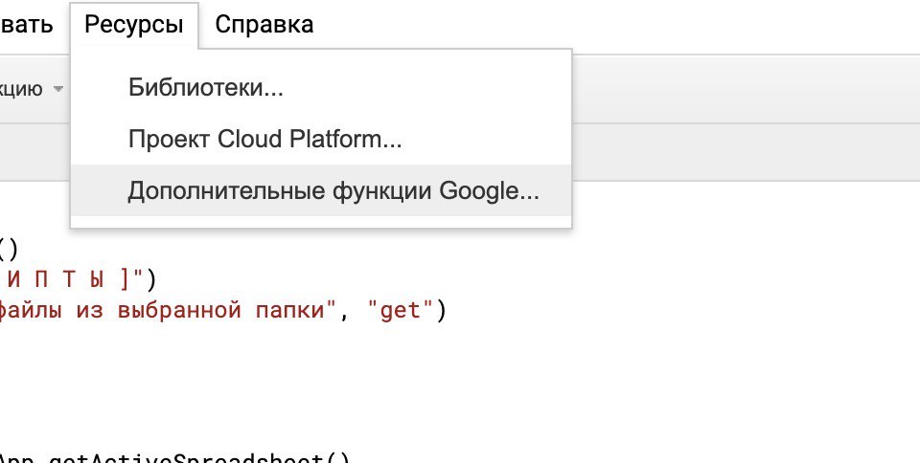Viewport: 920px width, 463px height.
Task: Click the empty toolbar area right of the open menu
Action: [x=747, y=89]
